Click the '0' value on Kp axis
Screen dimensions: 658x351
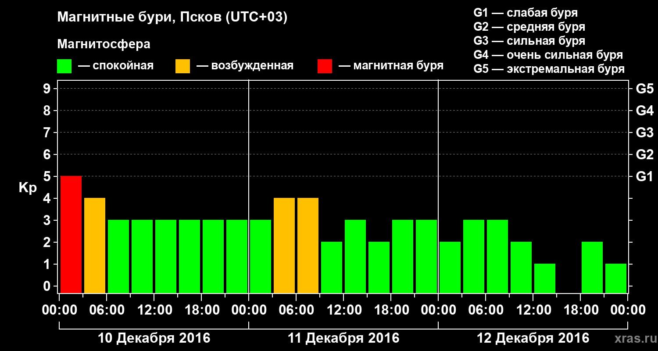click(48, 286)
